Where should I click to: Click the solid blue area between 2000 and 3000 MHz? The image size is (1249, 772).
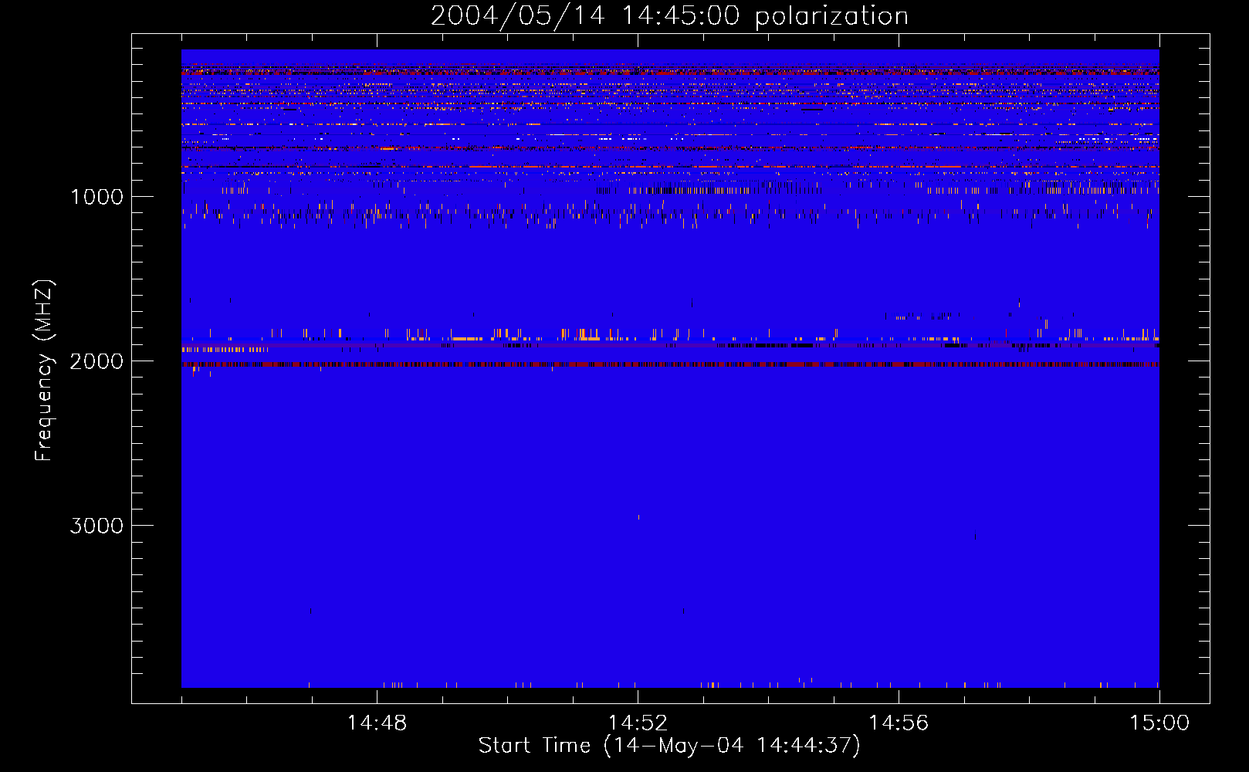[670, 448]
